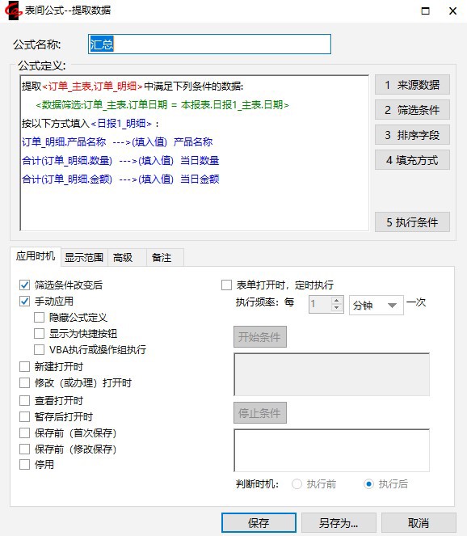Go to the 备注 tab
Viewport: 467px width, 536px height.
(162, 257)
